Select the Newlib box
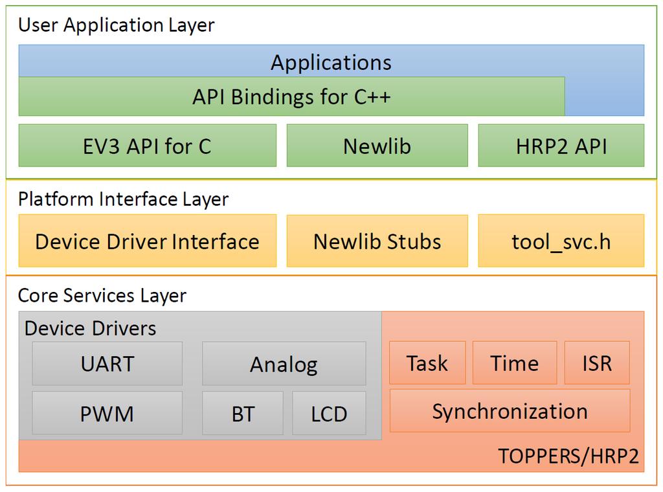The image size is (663, 492). pyautogui.click(x=377, y=146)
